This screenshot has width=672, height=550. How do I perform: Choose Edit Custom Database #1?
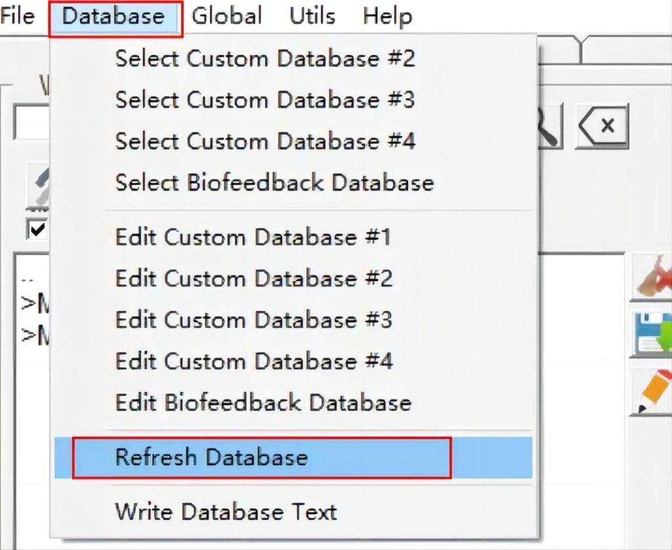253,237
